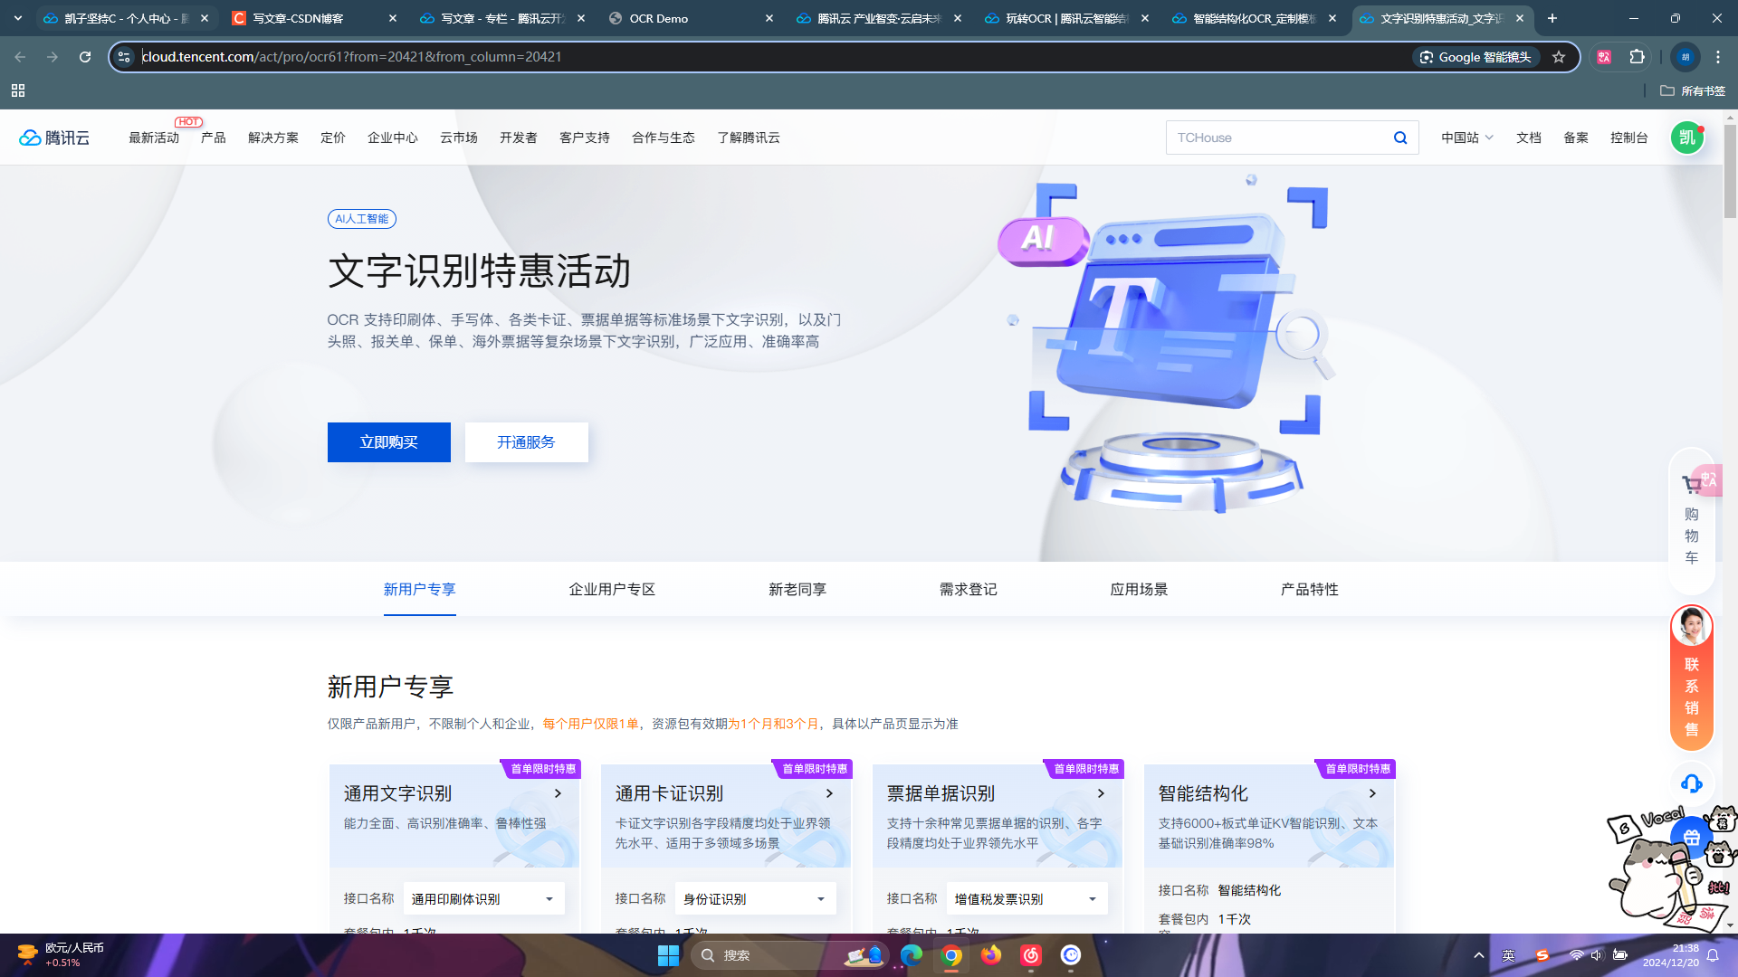This screenshot has width=1738, height=977.
Task: Show hidden tray icons chevron
Action: click(x=1479, y=955)
